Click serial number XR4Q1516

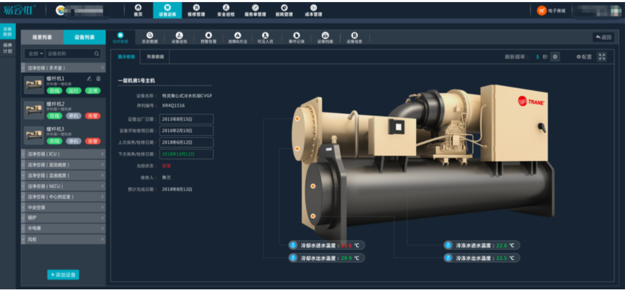click(173, 106)
